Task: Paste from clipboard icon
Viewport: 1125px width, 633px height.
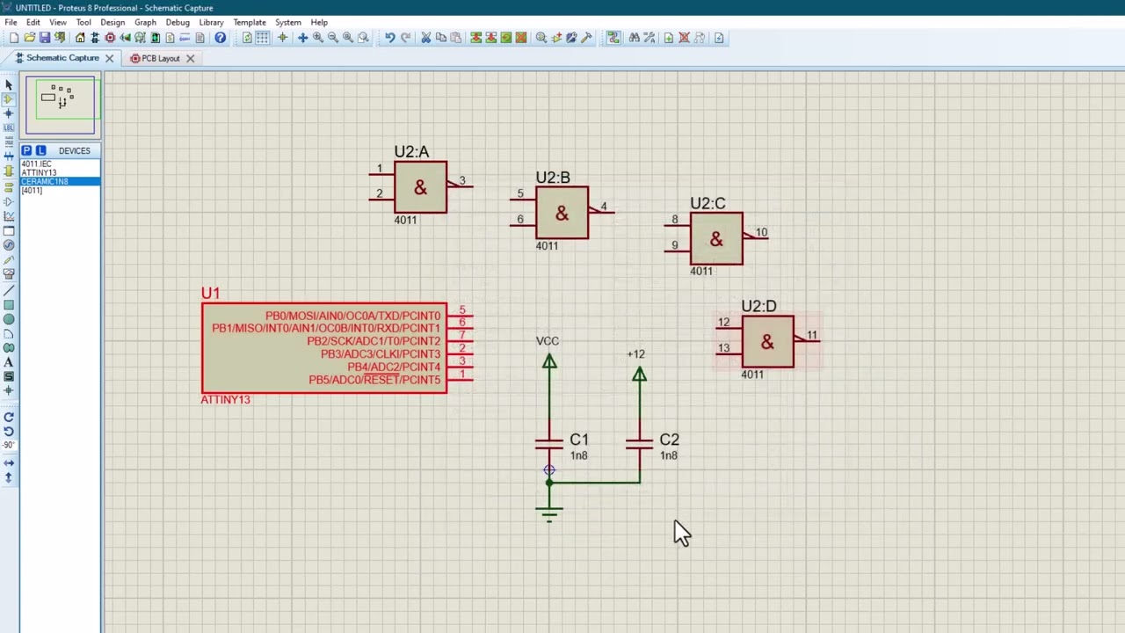Action: pyautogui.click(x=455, y=38)
